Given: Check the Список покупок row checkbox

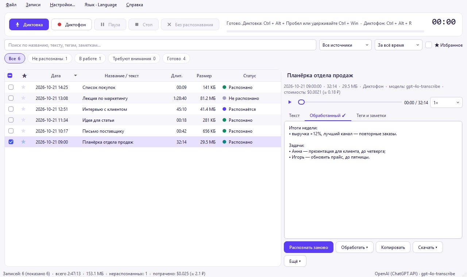Looking at the screenshot, I should coord(11,87).
